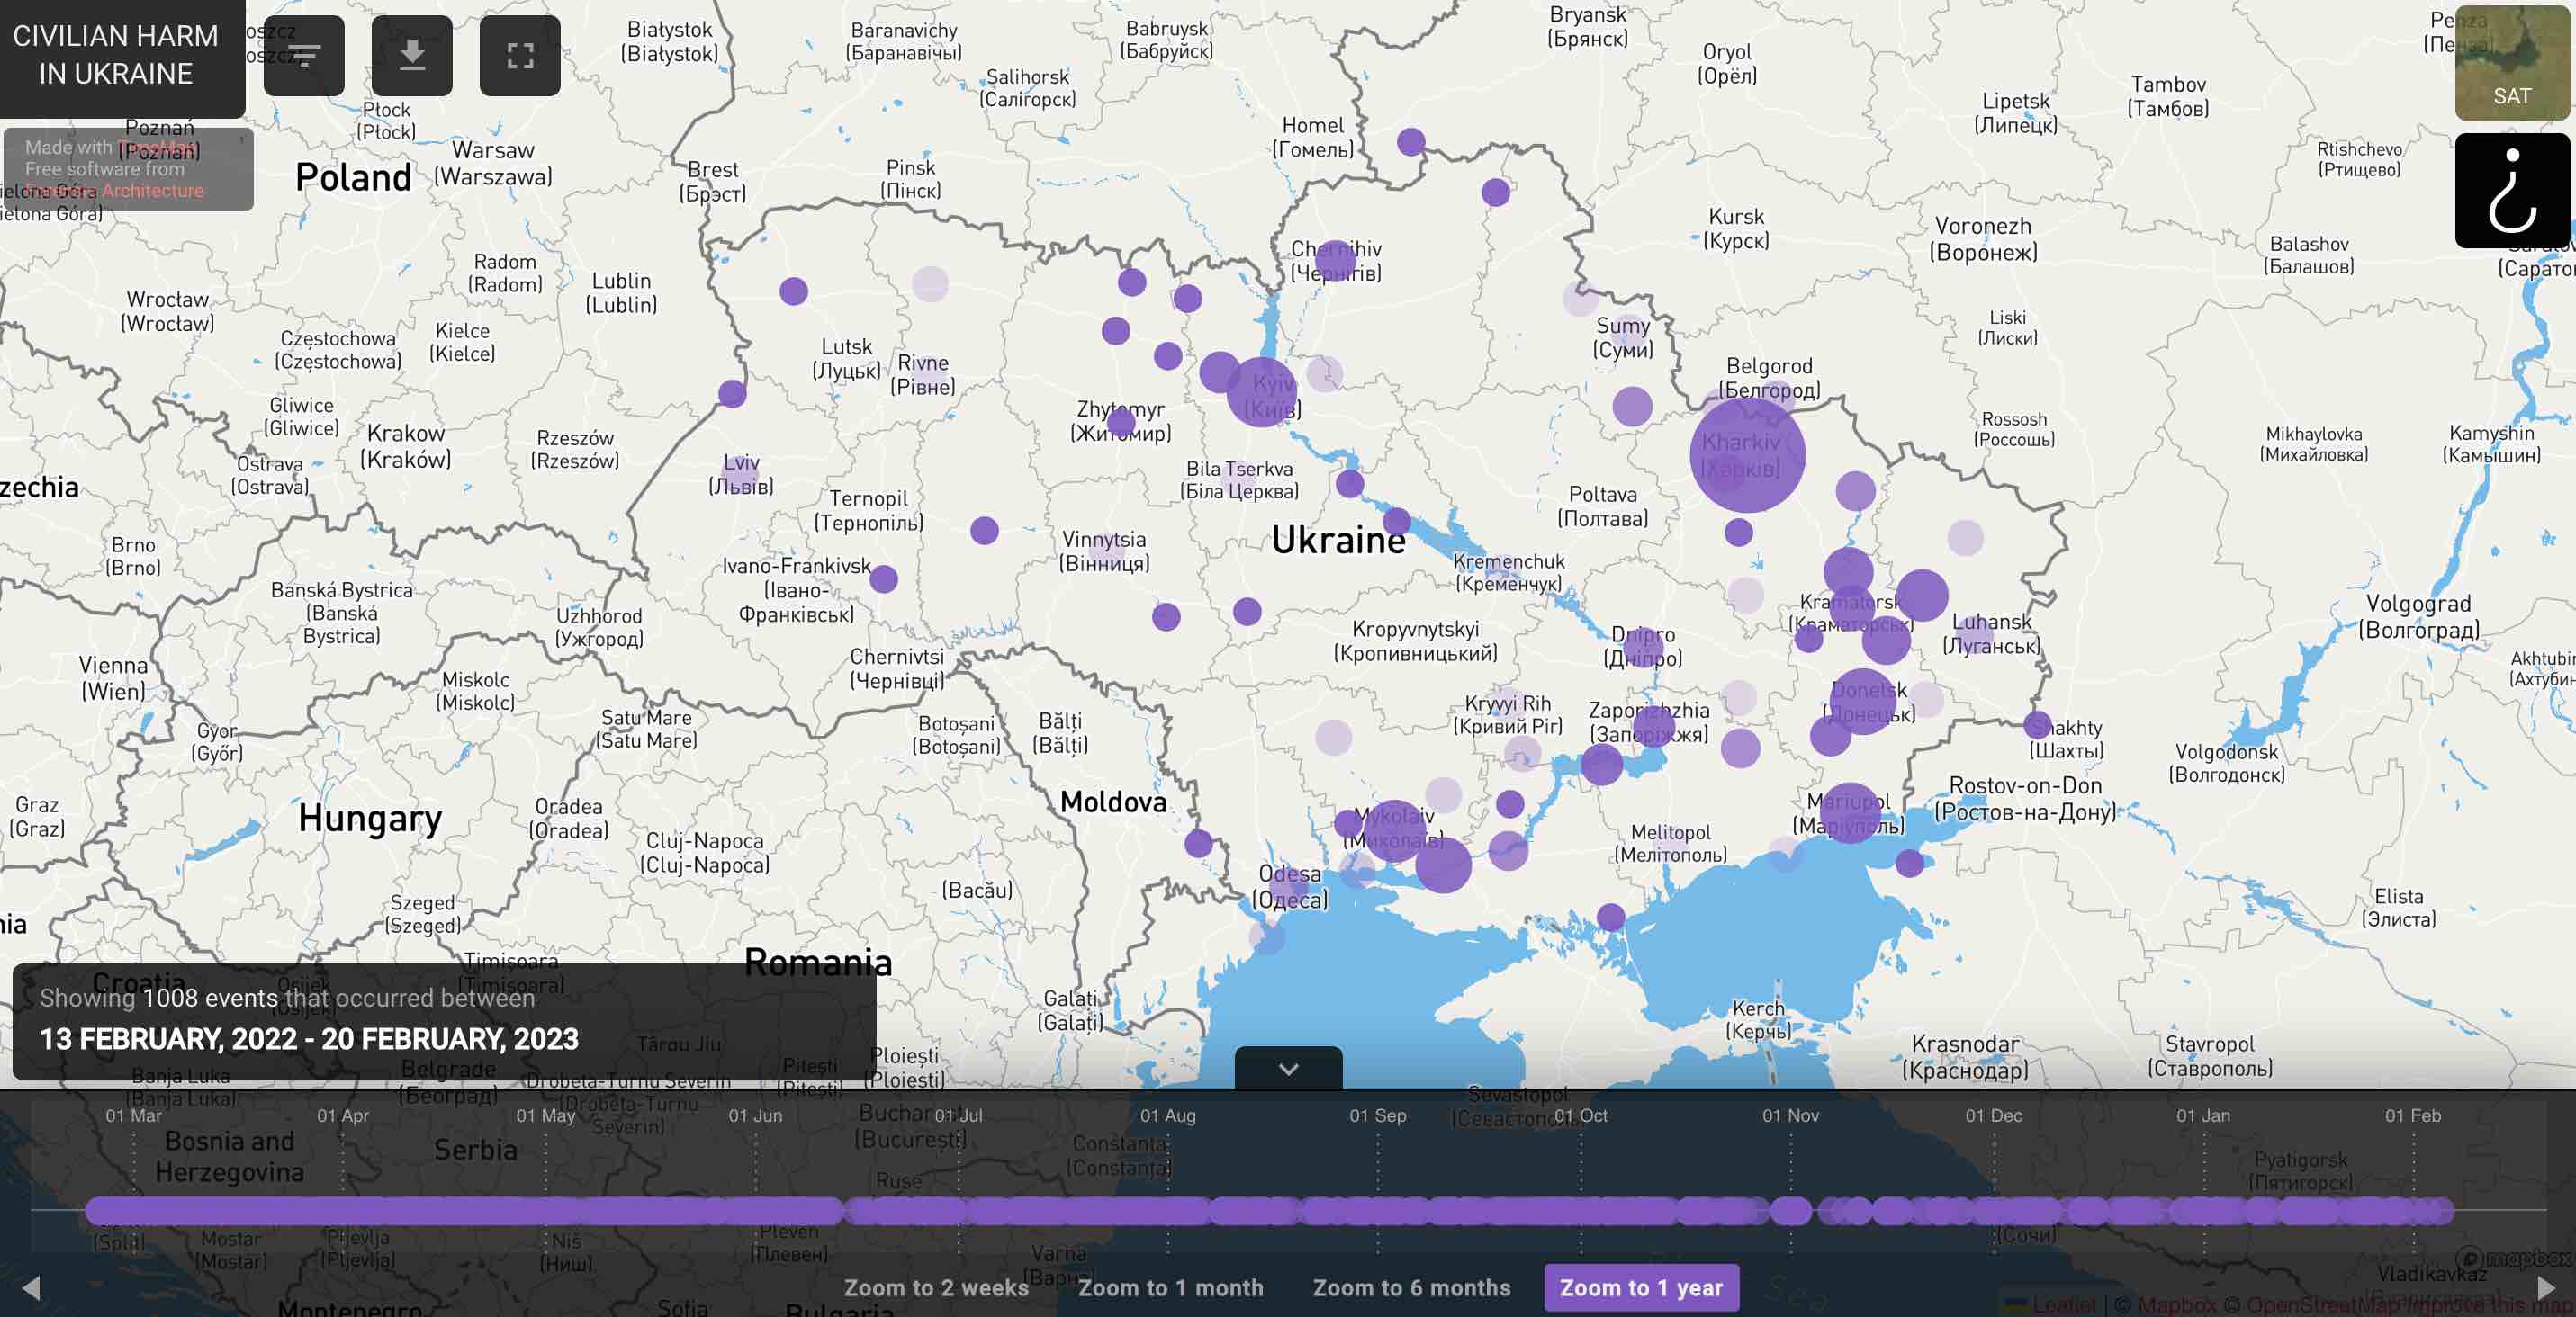Click the Mariupol event cluster circle
Image resolution: width=2576 pixels, height=1317 pixels.
(1850, 812)
